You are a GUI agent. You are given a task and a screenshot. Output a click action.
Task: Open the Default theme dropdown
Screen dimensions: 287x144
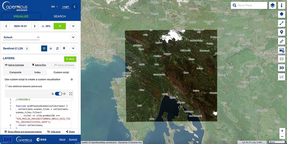click(22, 37)
